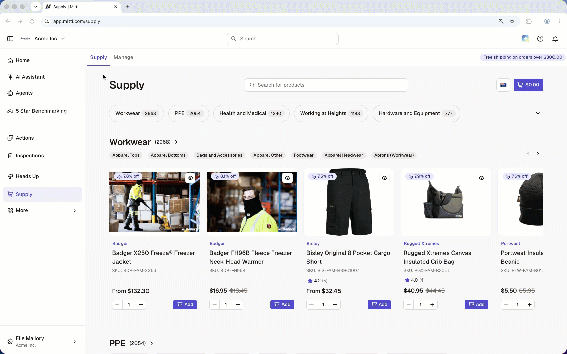The width and height of the screenshot is (567, 354).
Task: Add Bisley Cargo Short to cart
Action: [379, 305]
